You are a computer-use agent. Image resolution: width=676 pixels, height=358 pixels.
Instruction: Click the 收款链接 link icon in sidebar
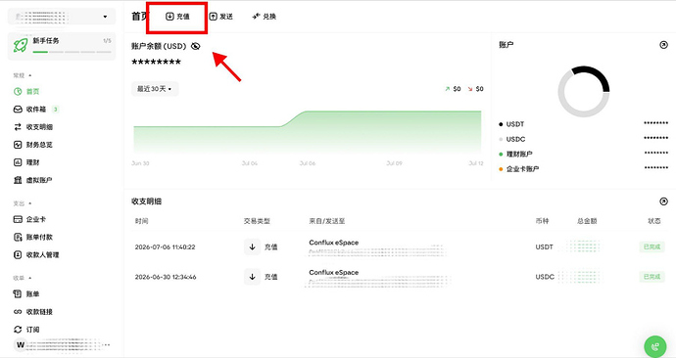pyautogui.click(x=18, y=311)
